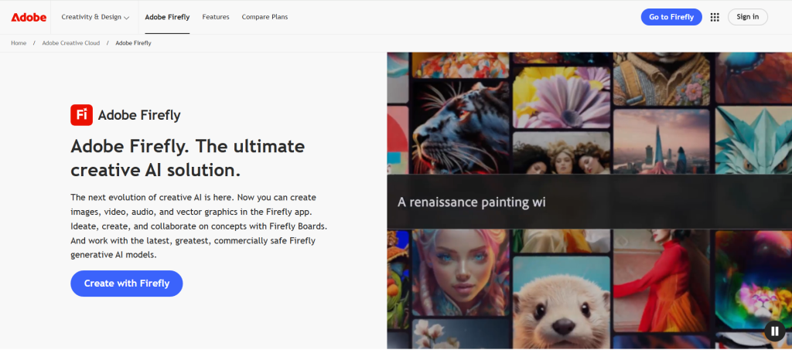Click Go to Firefly button
Screen dimensions: 792x360
671,17
